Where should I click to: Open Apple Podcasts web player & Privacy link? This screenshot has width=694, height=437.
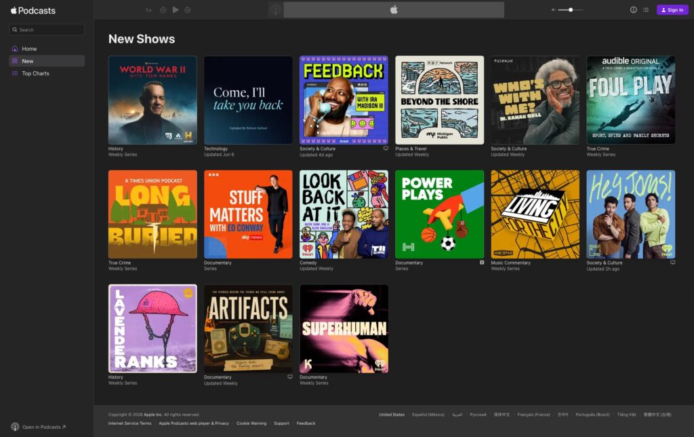194,423
